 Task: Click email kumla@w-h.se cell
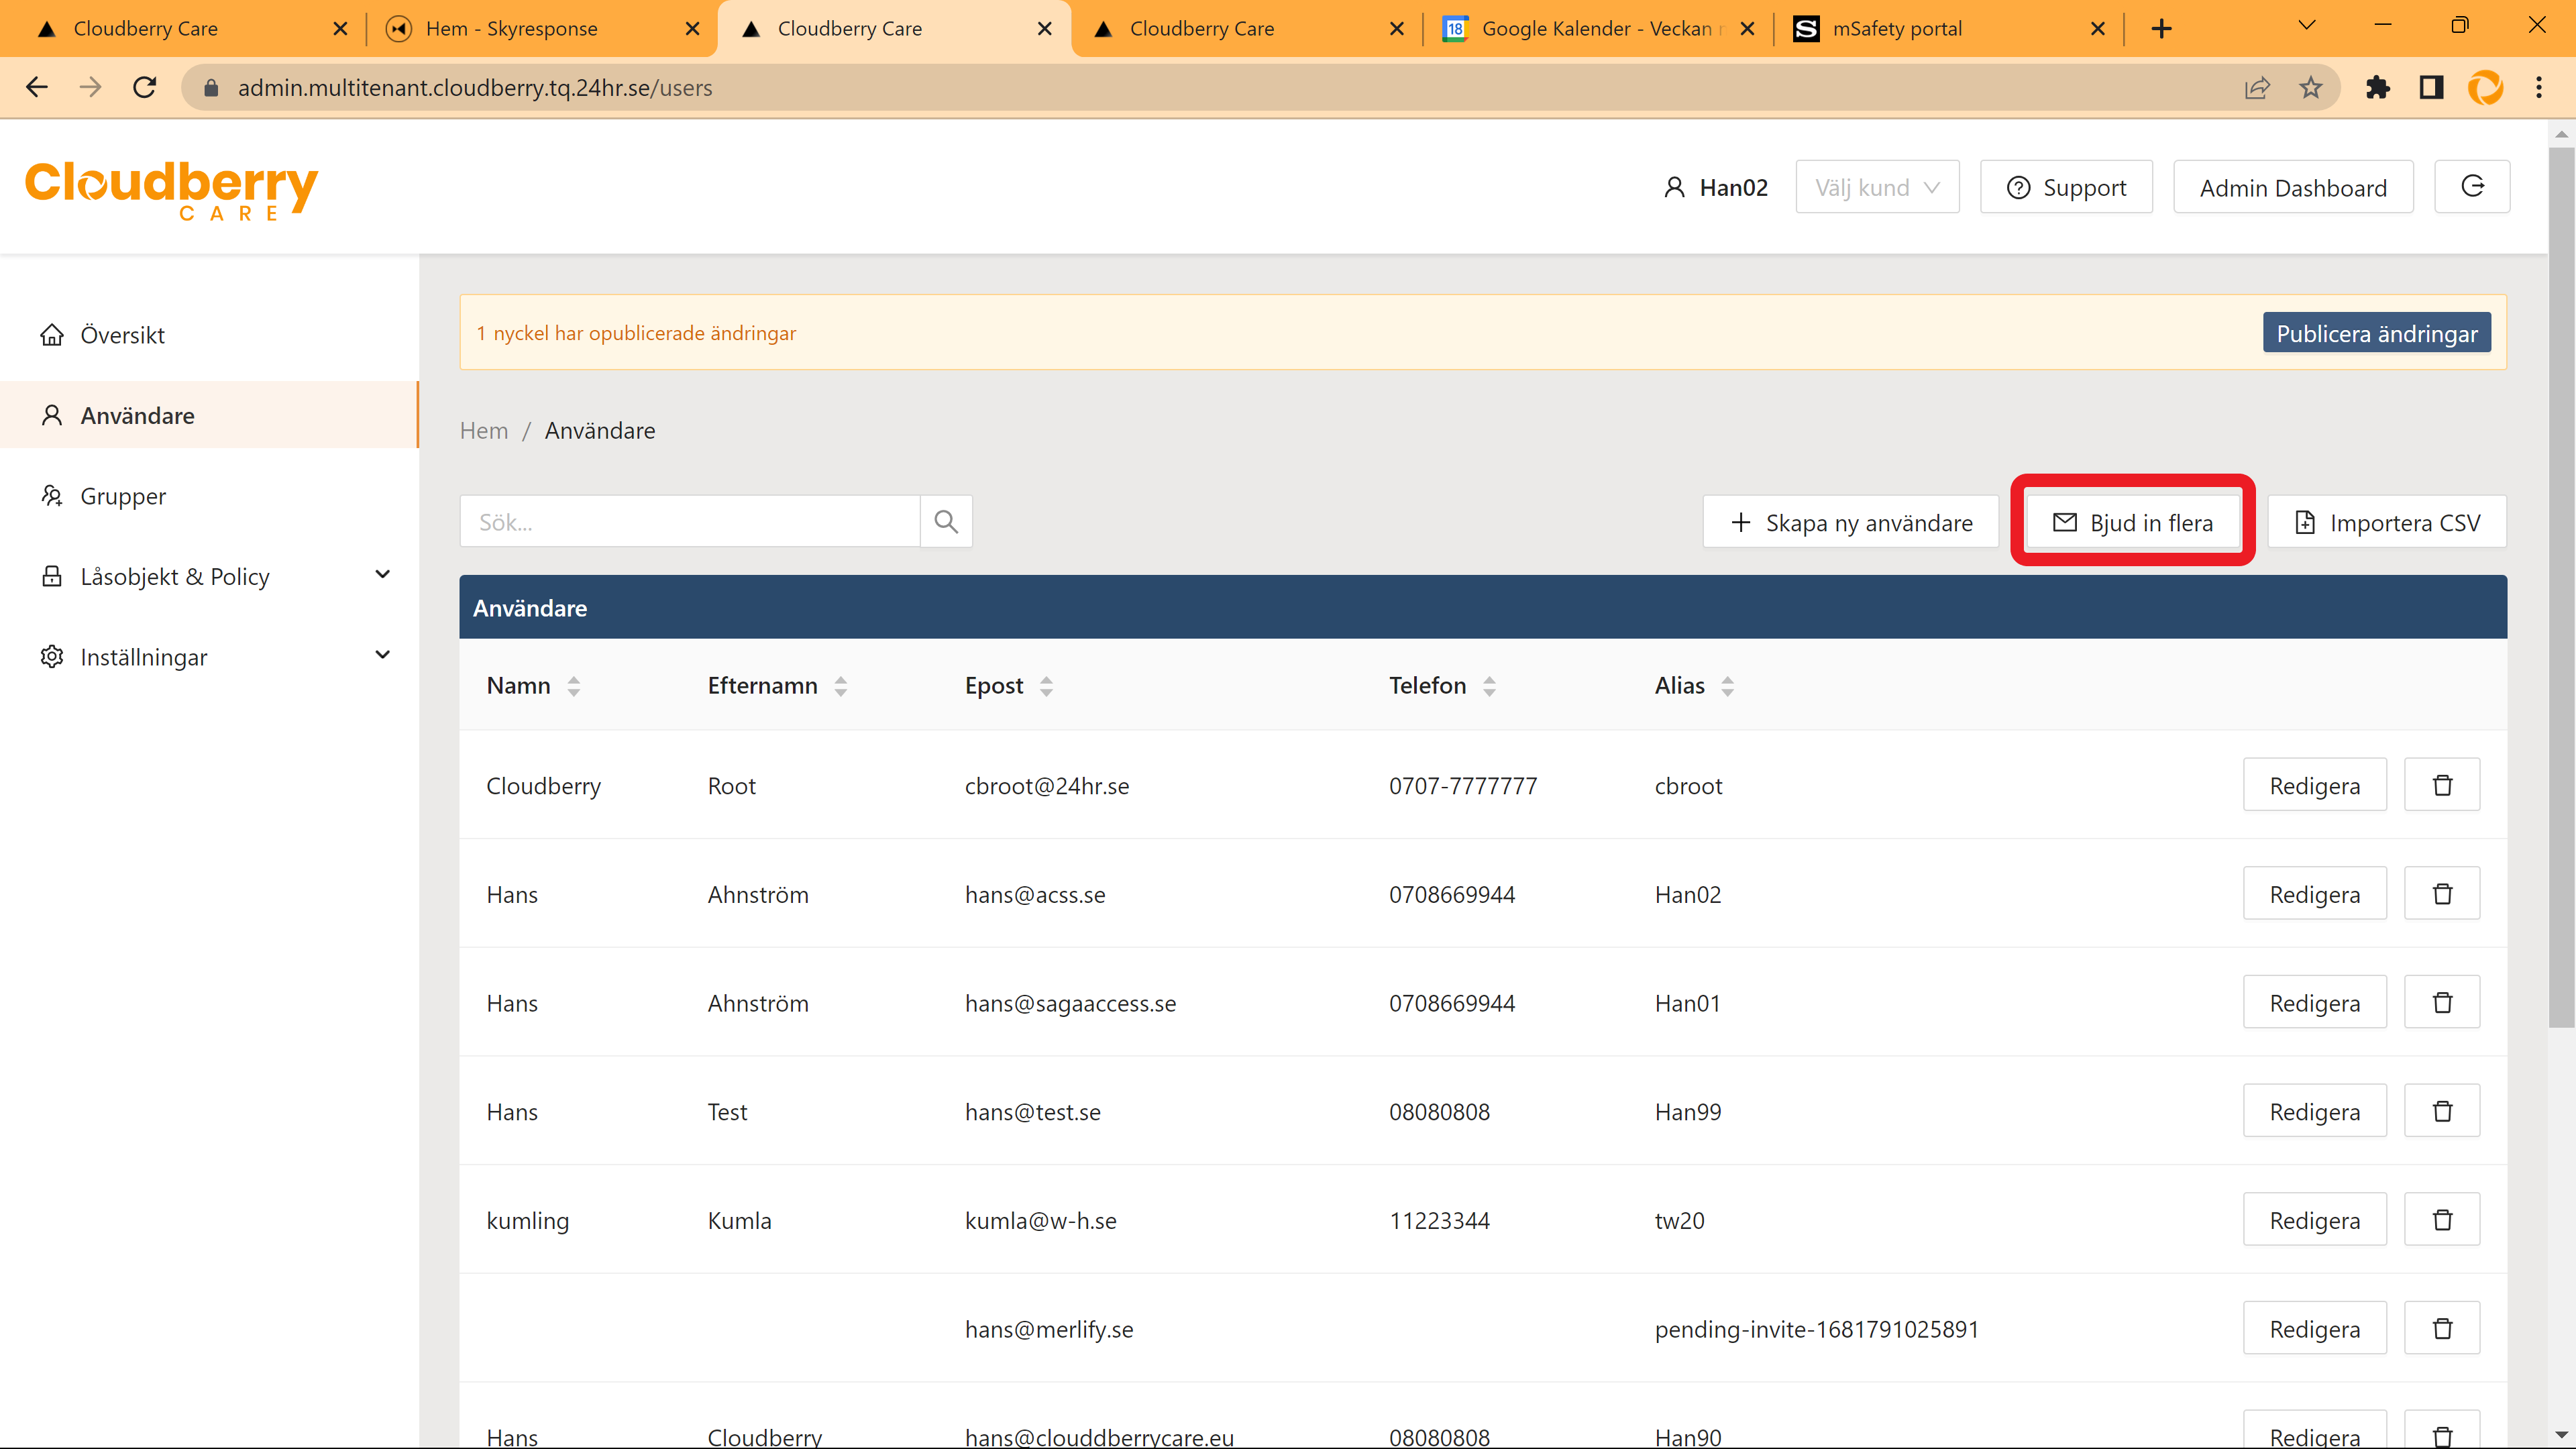pyautogui.click(x=1040, y=1221)
